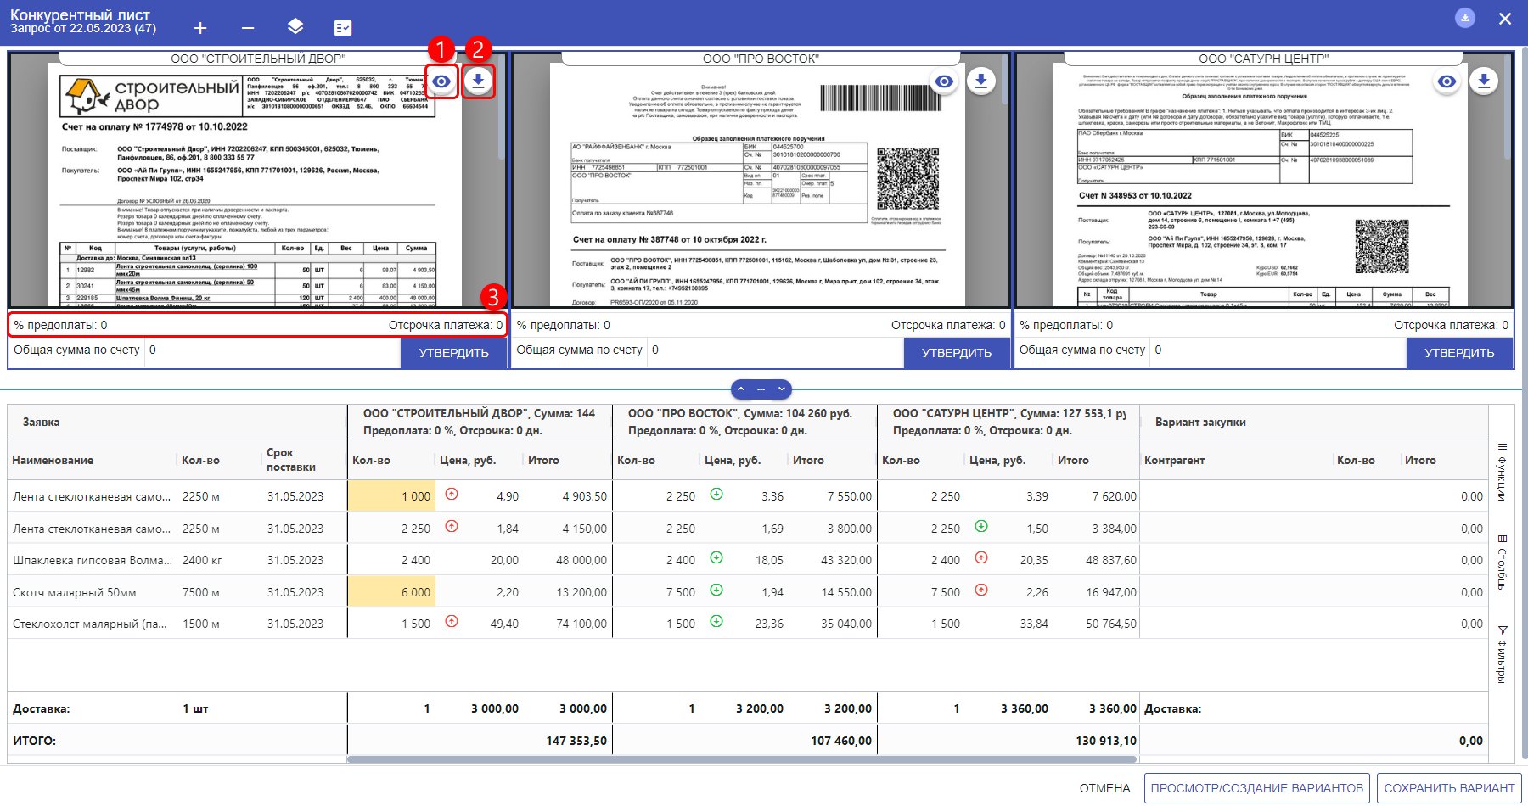The height and width of the screenshot is (806, 1528).
Task: Click the ОТМЕНА button
Action: click(x=1104, y=788)
